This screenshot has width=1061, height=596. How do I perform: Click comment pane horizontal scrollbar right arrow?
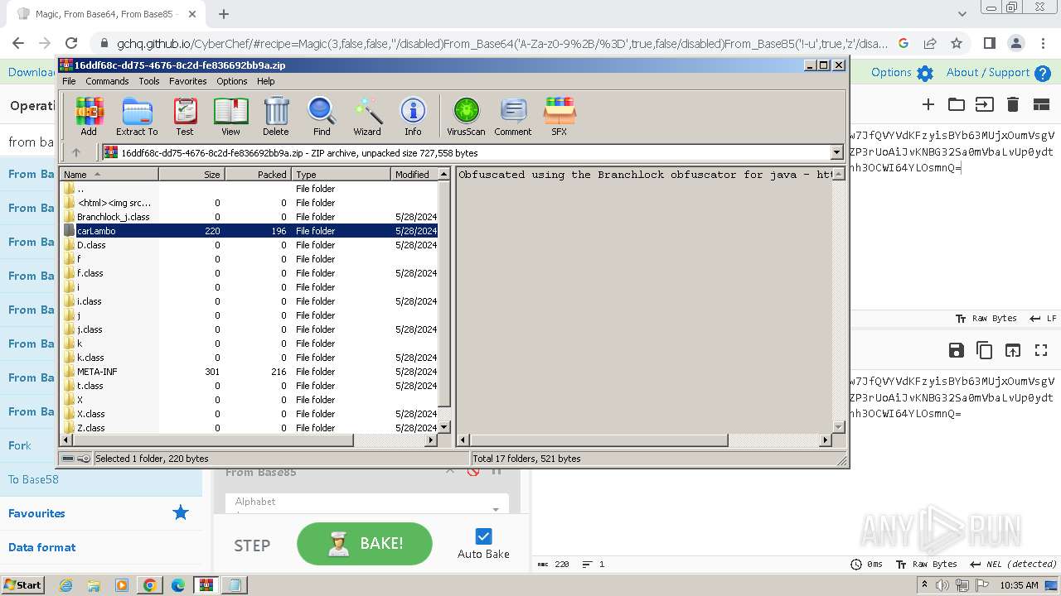(825, 440)
